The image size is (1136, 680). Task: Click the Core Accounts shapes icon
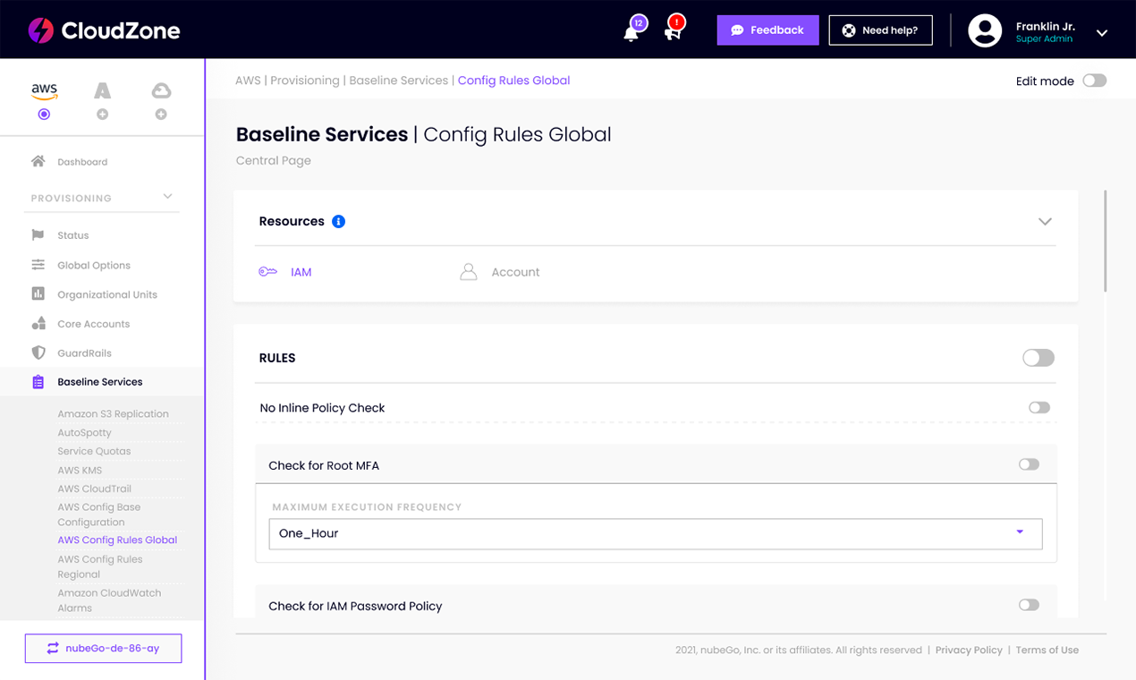(38, 323)
